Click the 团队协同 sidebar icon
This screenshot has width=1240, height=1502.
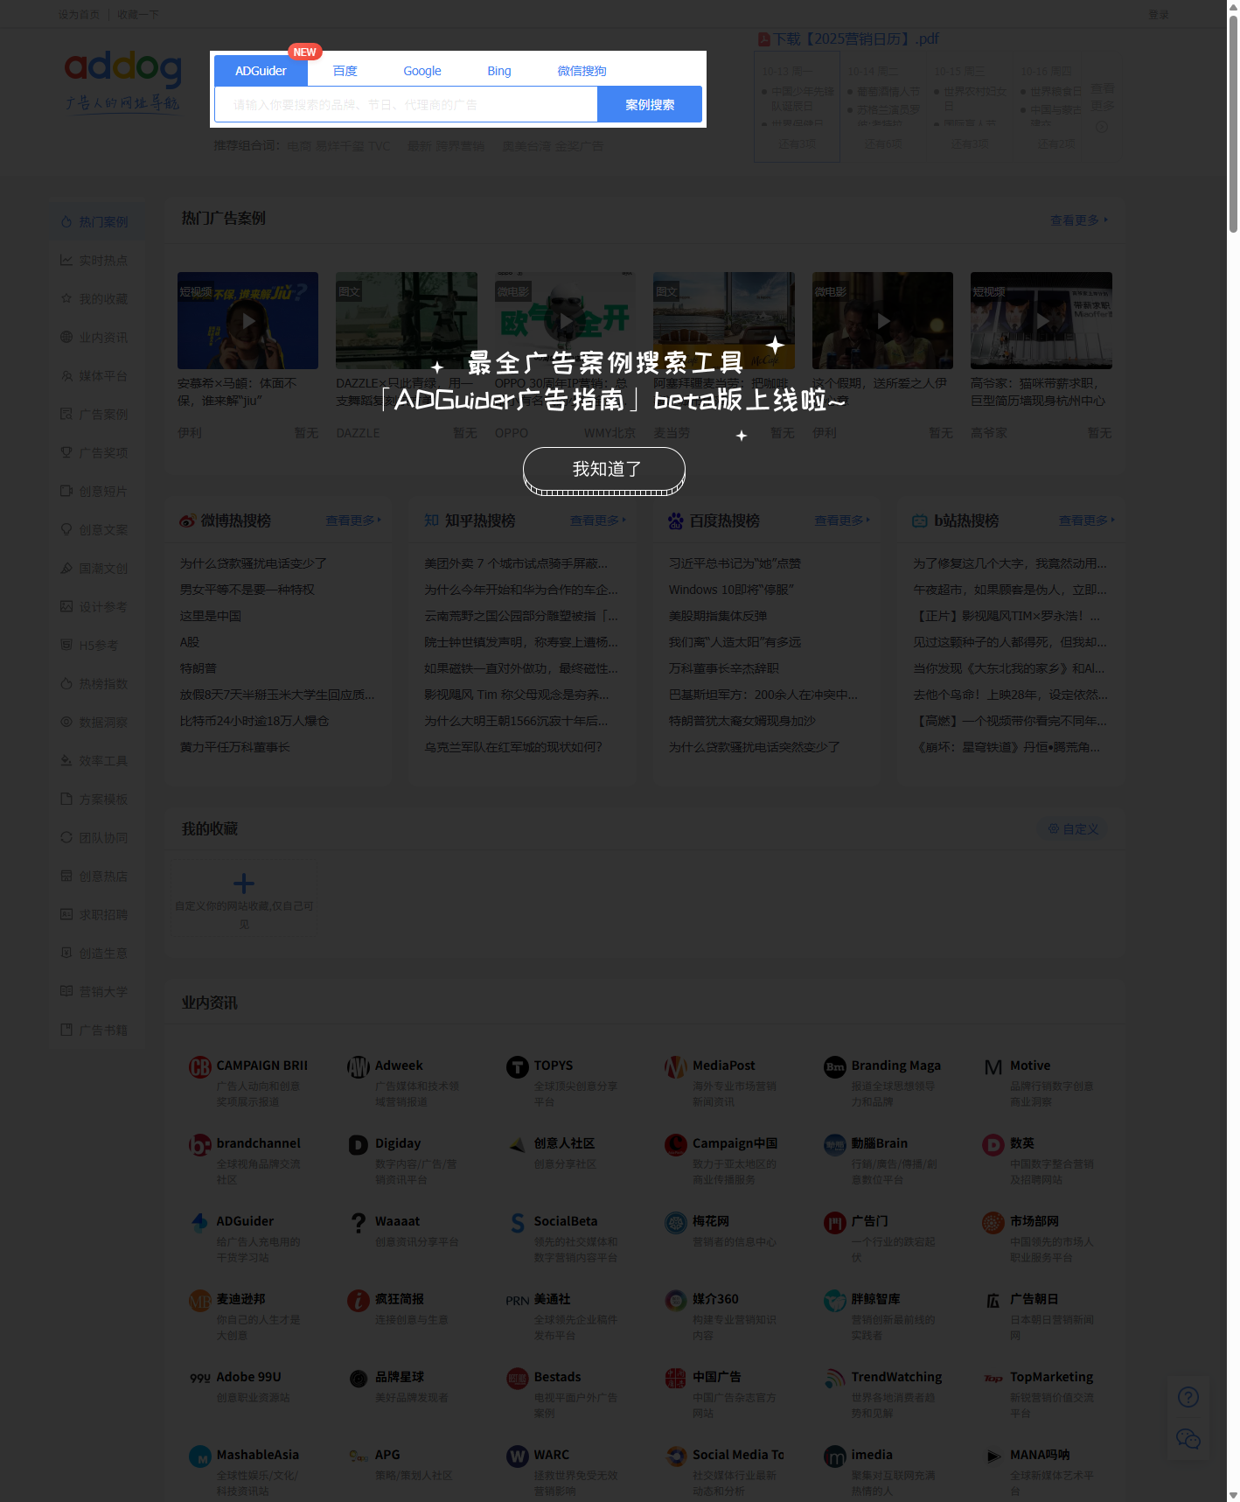point(66,838)
